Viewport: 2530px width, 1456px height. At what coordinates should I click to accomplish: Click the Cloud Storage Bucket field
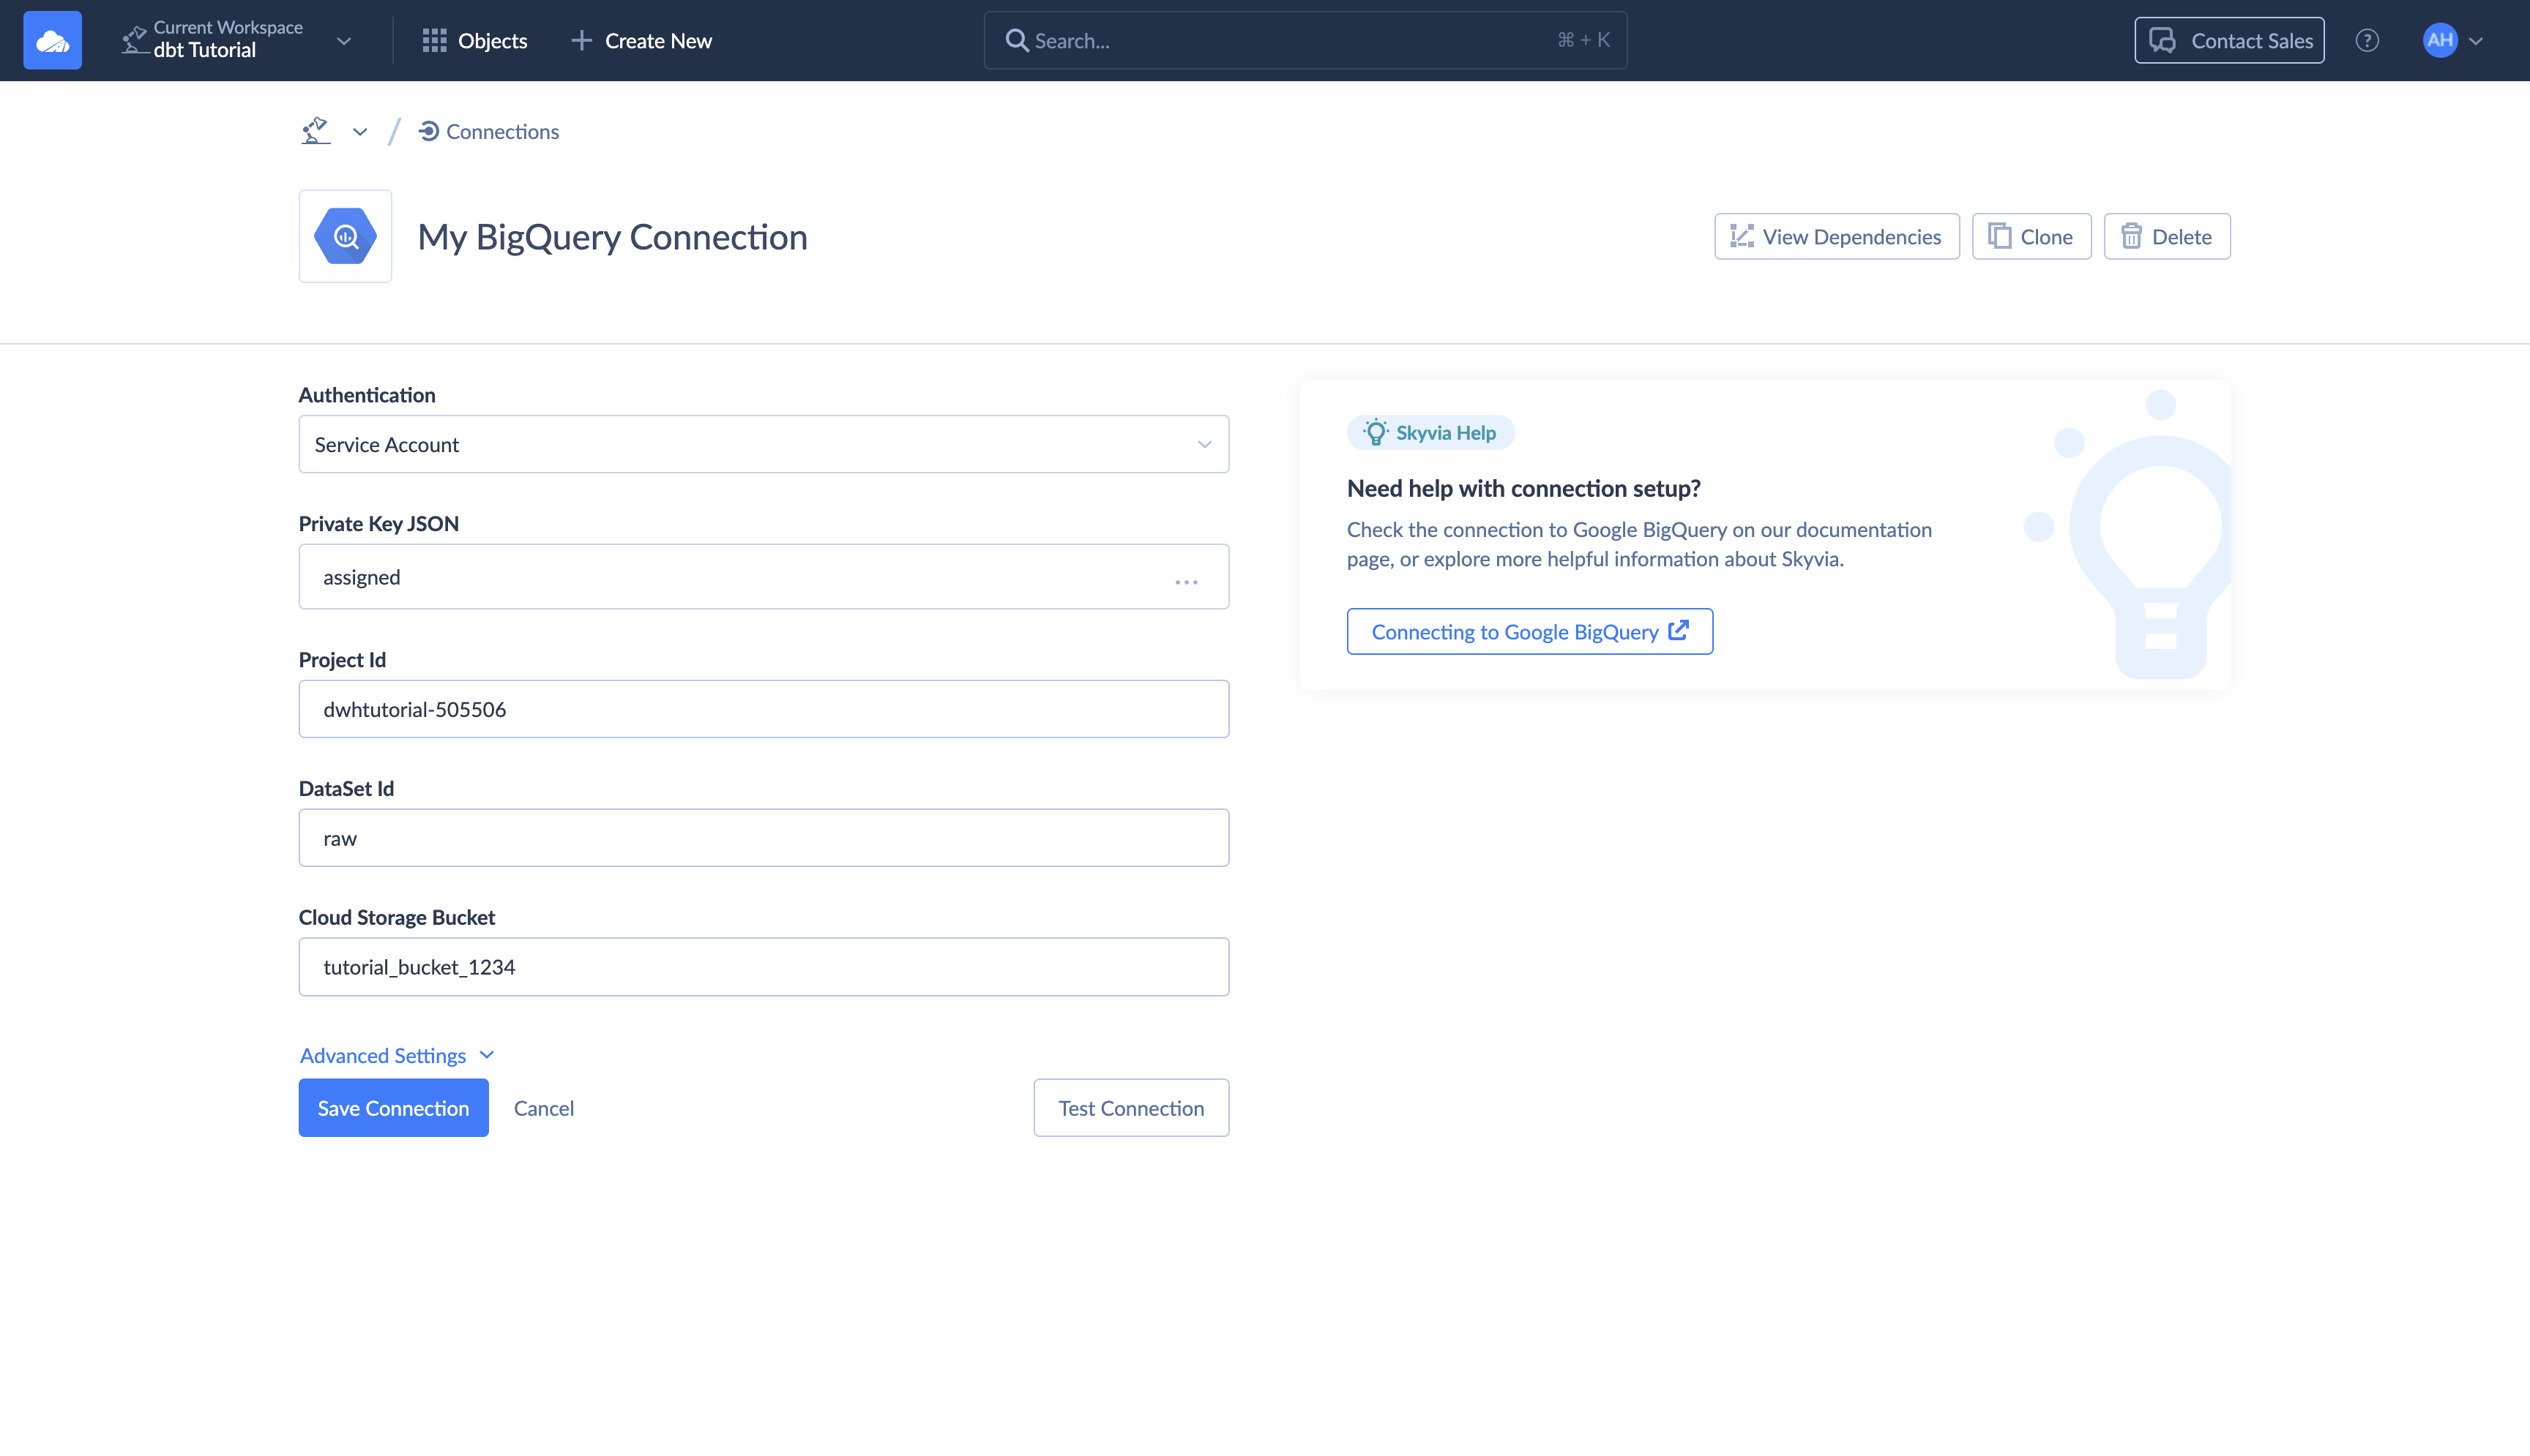pos(764,967)
